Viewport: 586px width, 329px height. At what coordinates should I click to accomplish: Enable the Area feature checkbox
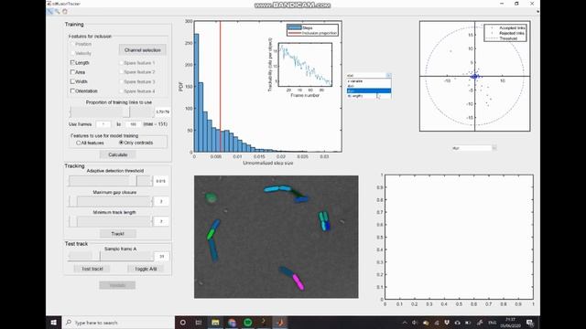coord(72,72)
